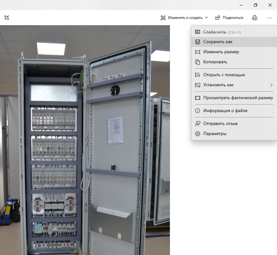Click the crop and rotate icon

pyautogui.click(x=7, y=18)
